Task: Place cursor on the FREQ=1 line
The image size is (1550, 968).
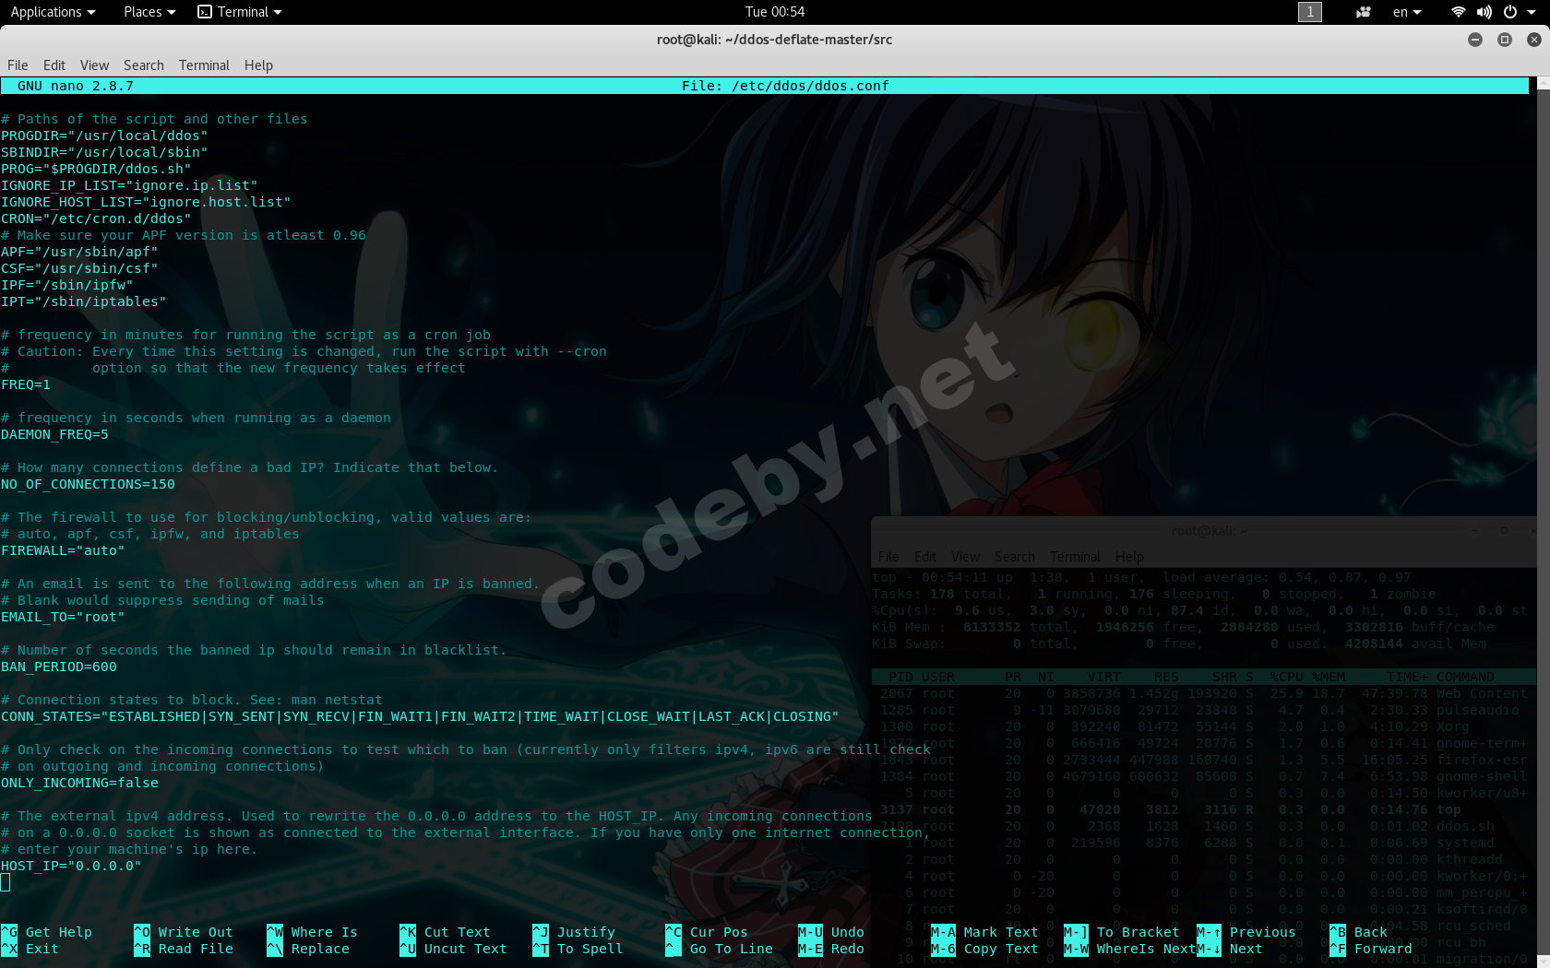Action: [26, 384]
